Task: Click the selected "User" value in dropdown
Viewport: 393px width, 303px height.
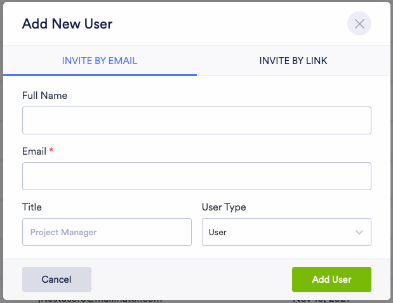Action: click(218, 233)
